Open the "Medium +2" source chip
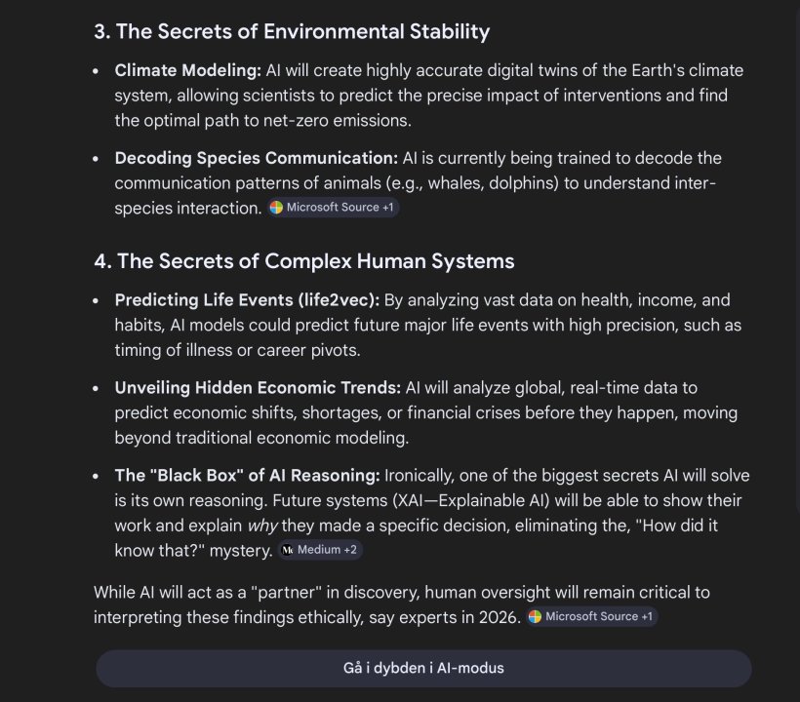Screen dimensions: 800x702 pos(320,550)
